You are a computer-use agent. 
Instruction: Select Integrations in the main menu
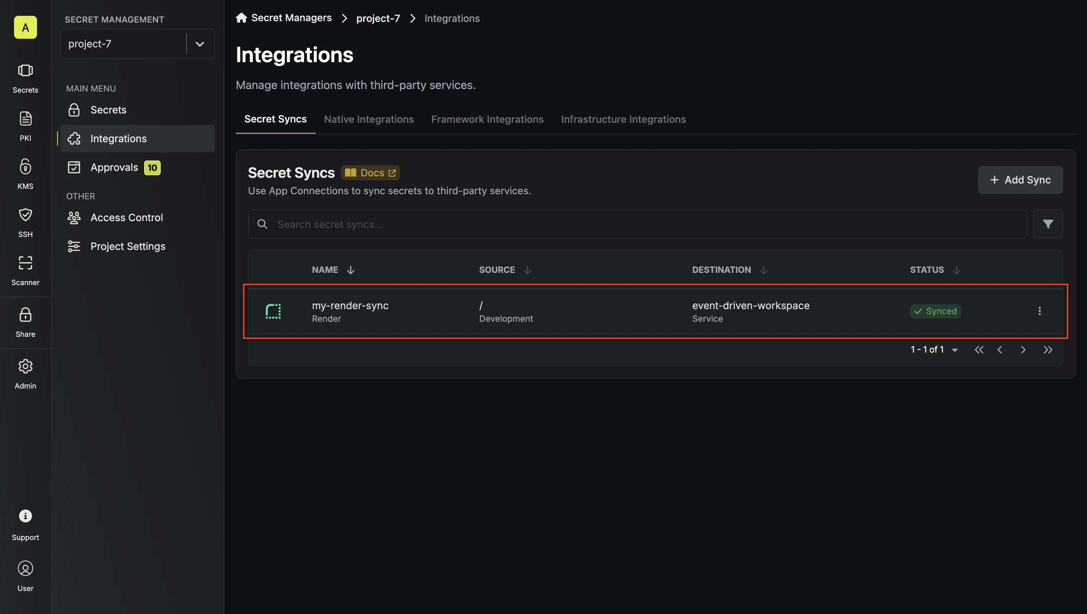coord(138,138)
